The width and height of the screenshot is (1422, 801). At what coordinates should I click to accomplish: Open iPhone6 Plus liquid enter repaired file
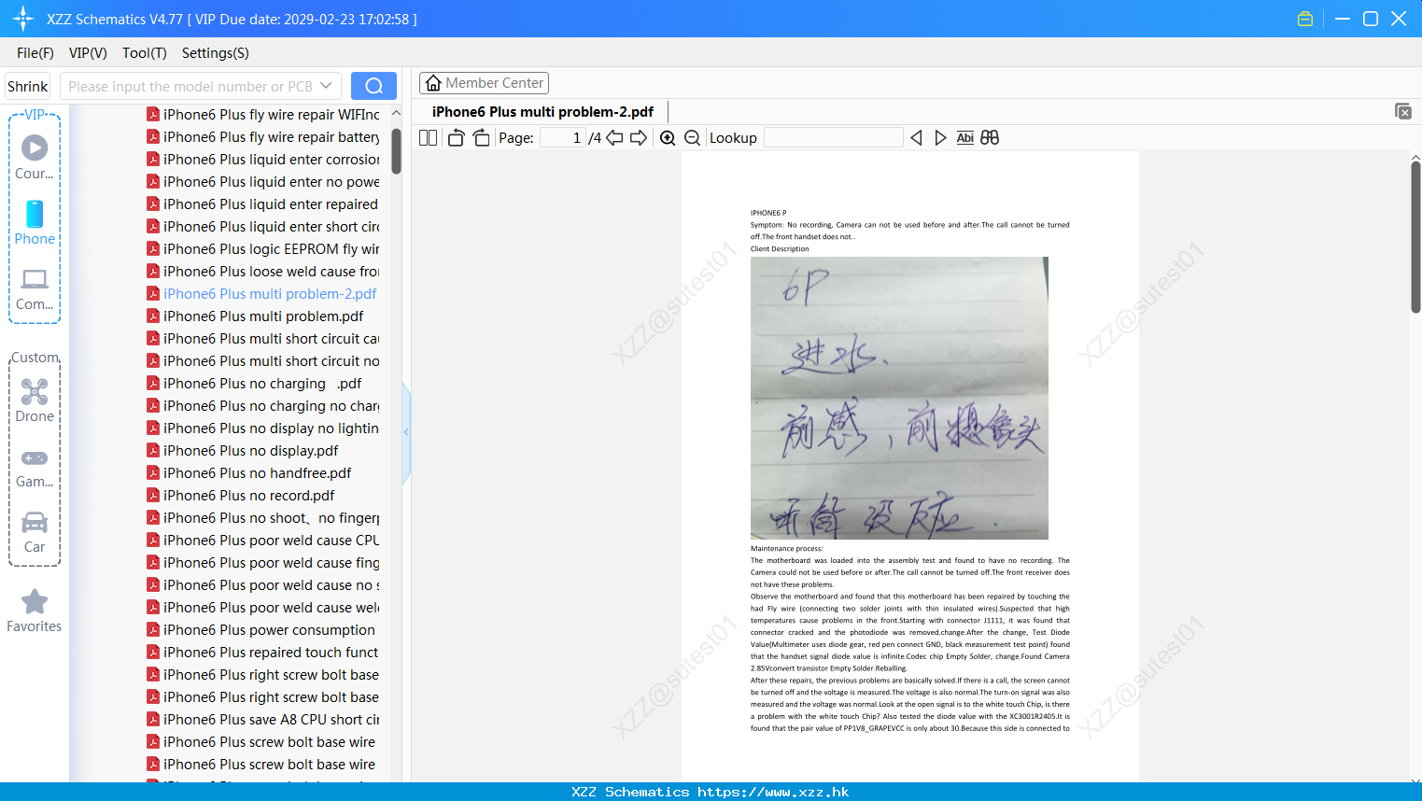pos(263,204)
